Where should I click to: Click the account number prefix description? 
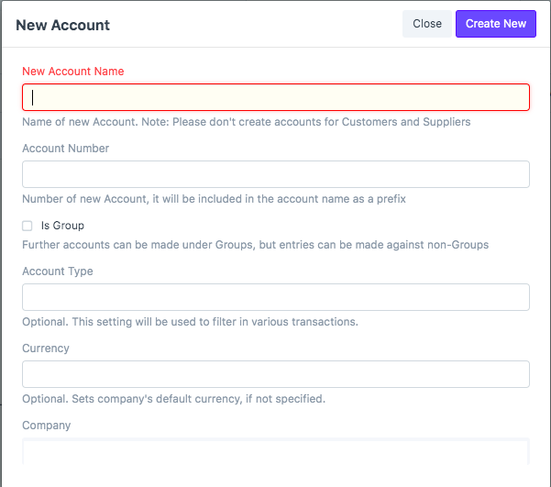214,199
